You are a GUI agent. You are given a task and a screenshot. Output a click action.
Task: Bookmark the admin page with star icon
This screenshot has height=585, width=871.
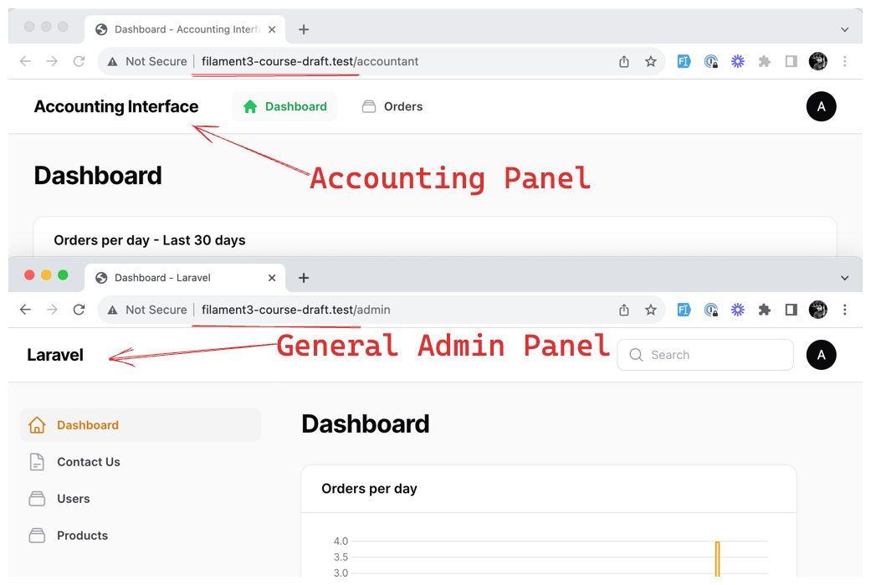coord(650,310)
